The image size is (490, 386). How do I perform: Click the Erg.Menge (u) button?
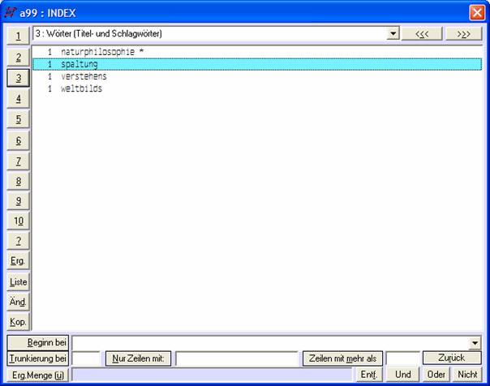pos(38,375)
